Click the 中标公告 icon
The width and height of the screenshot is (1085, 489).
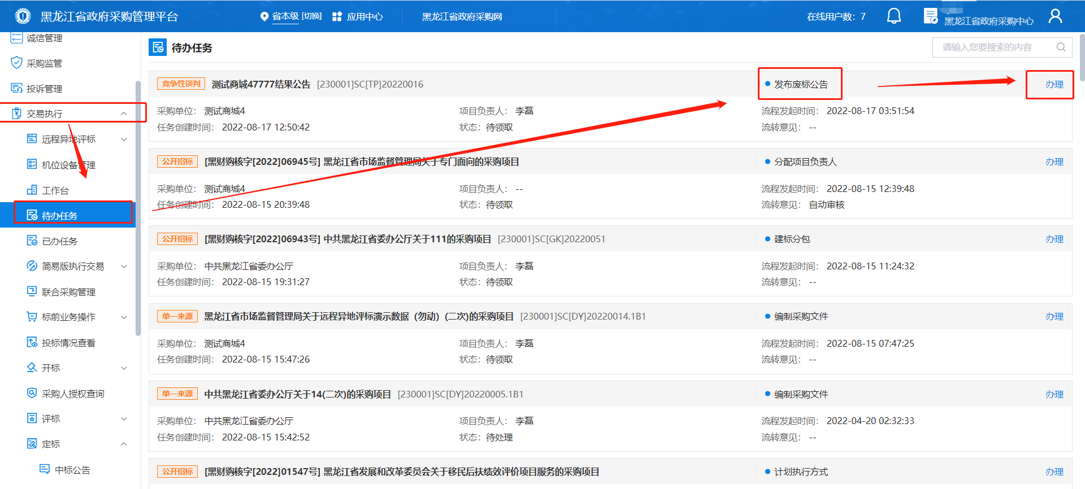tap(45, 469)
